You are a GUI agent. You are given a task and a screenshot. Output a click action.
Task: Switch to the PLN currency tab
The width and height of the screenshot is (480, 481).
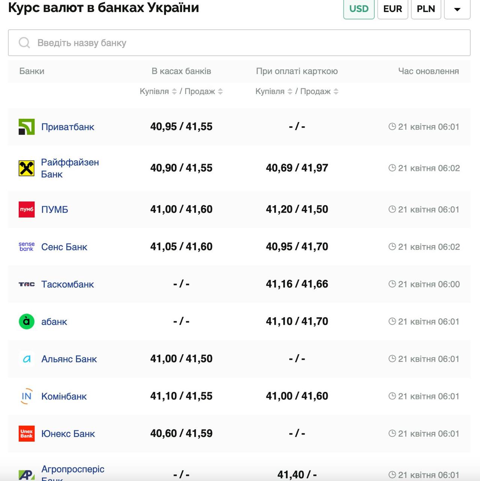pyautogui.click(x=426, y=9)
